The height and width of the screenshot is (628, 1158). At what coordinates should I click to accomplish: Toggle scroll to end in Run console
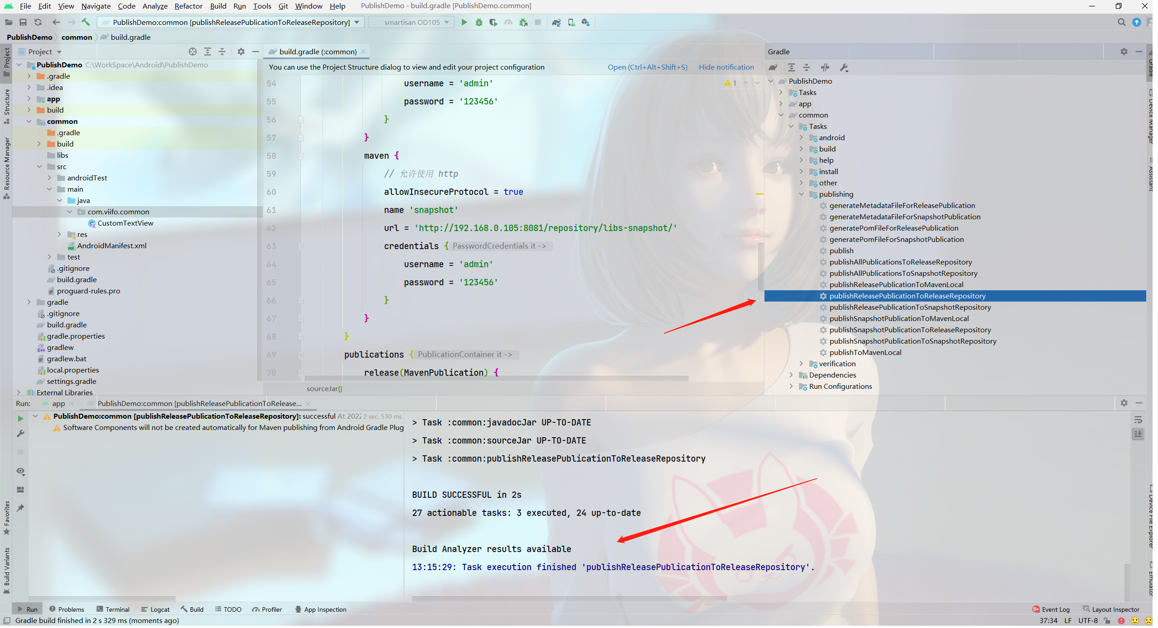1138,434
